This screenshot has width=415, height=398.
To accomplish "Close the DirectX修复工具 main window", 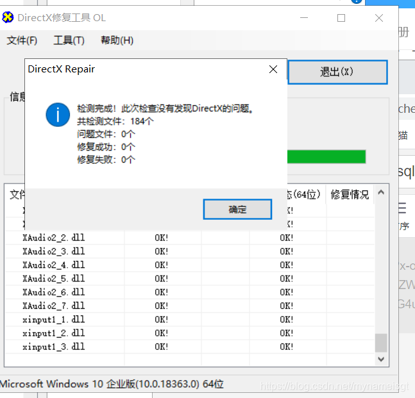I will pos(379,18).
